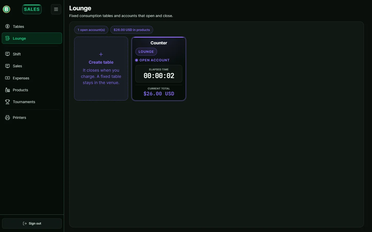Click the Tournaments trophy icon
Image resolution: width=372 pixels, height=232 pixels.
pos(7,102)
